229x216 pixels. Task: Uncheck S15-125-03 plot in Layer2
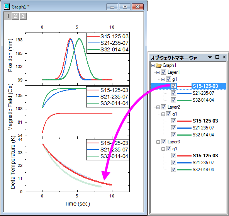(173, 121)
